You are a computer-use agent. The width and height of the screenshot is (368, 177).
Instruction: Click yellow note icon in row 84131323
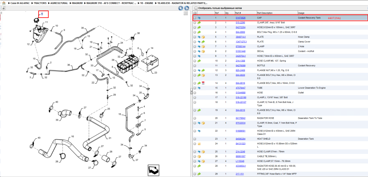(x=199, y=144)
